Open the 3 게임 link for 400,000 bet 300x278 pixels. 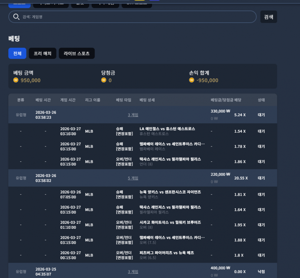click(x=133, y=272)
